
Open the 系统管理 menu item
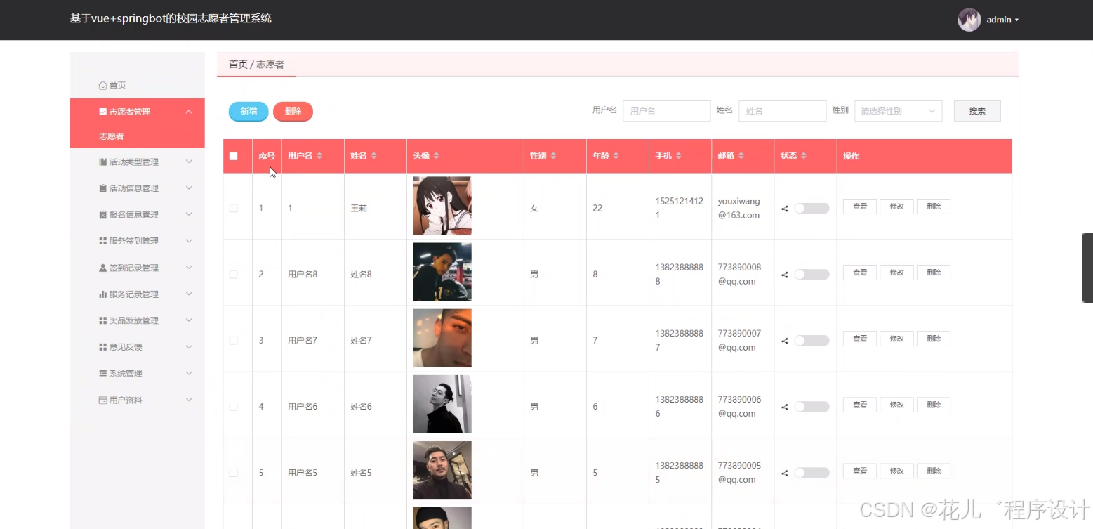tap(138, 373)
